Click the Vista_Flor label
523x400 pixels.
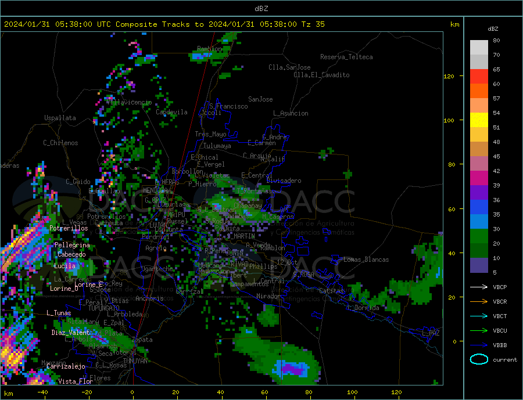(76, 381)
